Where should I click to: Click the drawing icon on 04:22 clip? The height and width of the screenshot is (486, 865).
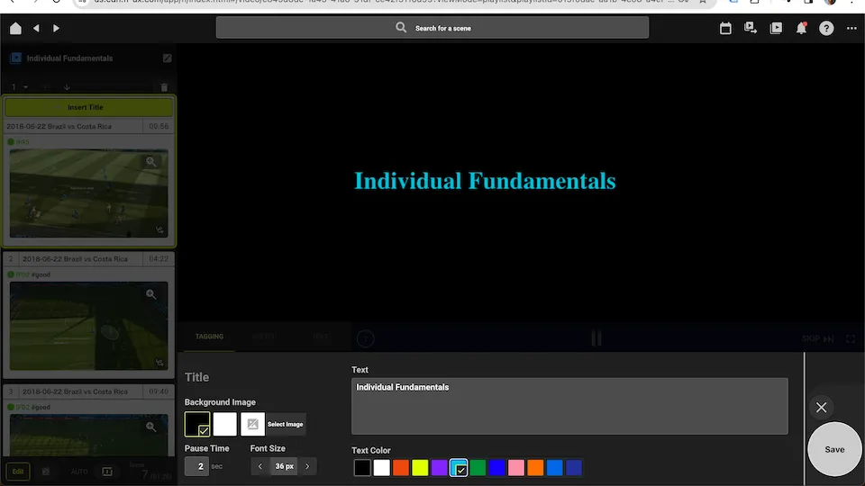click(x=159, y=363)
